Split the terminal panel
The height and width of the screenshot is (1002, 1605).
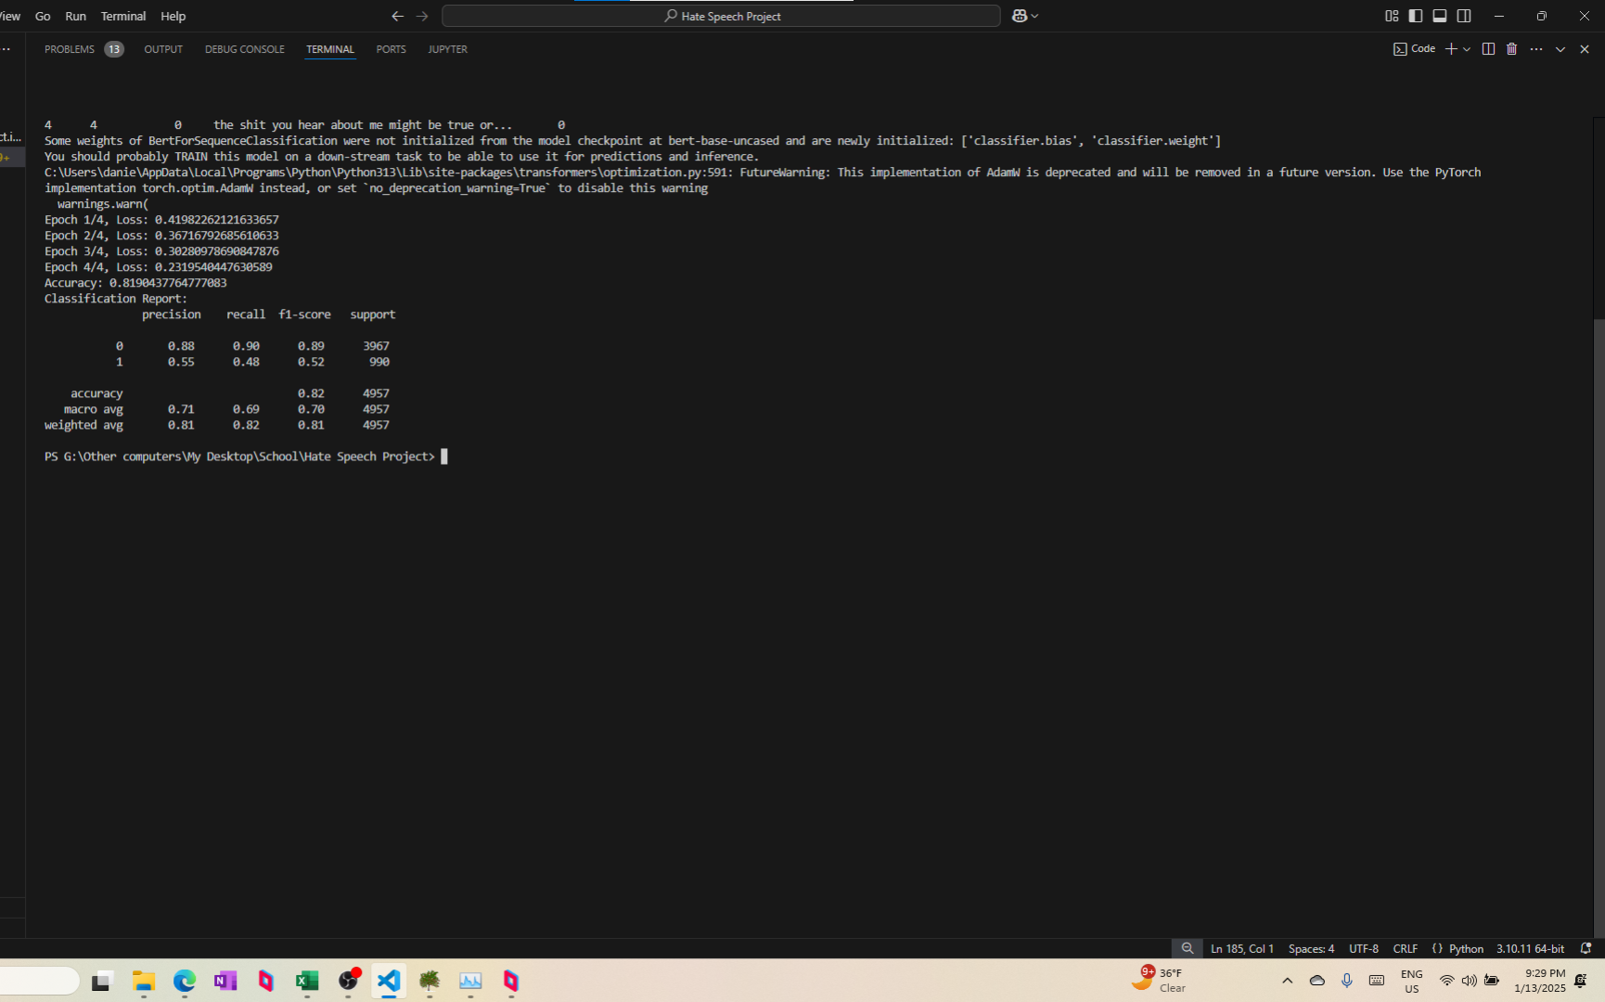[x=1488, y=49]
